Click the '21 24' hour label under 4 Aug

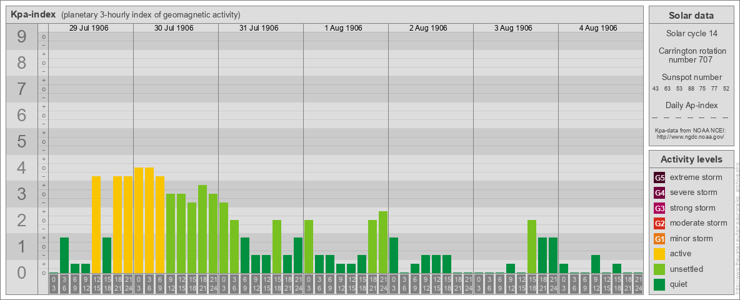point(638,284)
